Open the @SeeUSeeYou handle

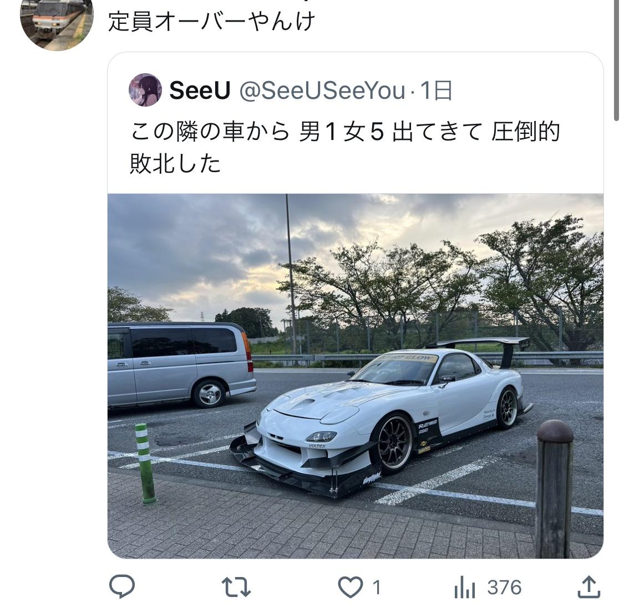[322, 91]
